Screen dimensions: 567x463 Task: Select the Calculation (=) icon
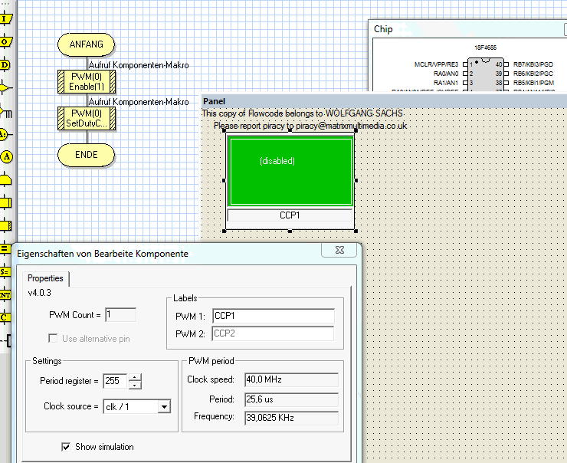click(x=5, y=248)
